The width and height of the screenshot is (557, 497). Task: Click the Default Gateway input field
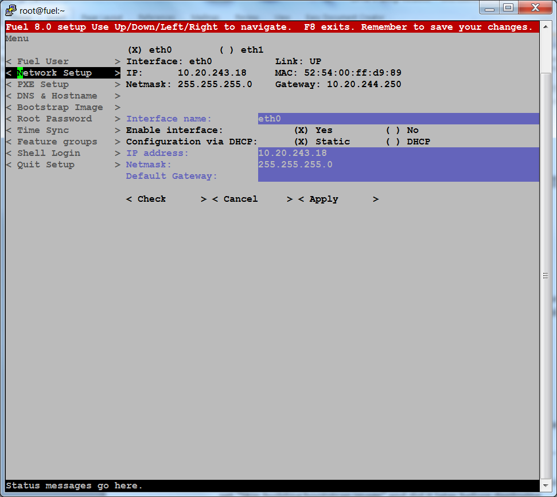click(399, 176)
